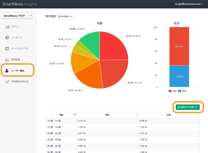Screen dimensions: 208x153
Task: Click the 10歳-14歳 table row label
Action: click(54, 121)
